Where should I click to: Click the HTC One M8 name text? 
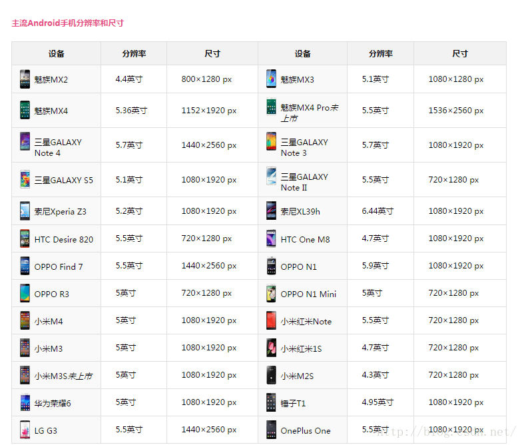305,239
